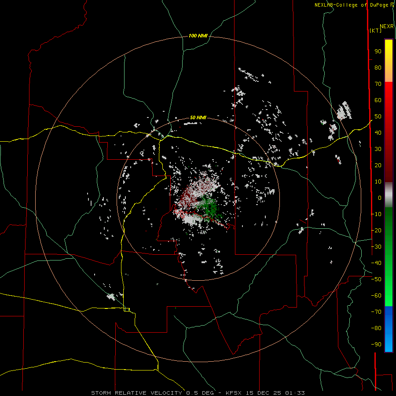Click the 20 value on the velocity scale
The width and height of the screenshot is (396, 396).
pyautogui.click(x=378, y=165)
